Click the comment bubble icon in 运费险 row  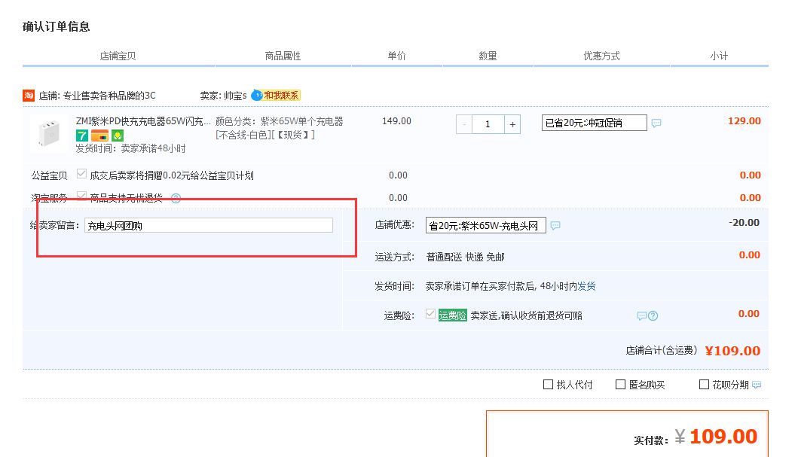(642, 316)
